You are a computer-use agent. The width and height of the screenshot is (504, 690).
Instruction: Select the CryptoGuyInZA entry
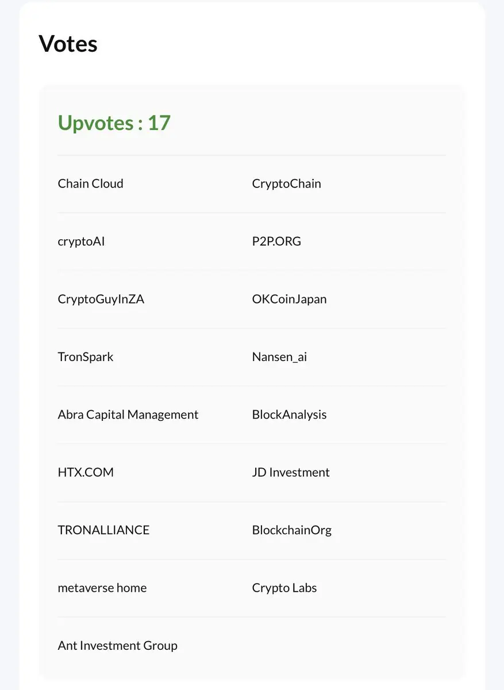pos(101,300)
